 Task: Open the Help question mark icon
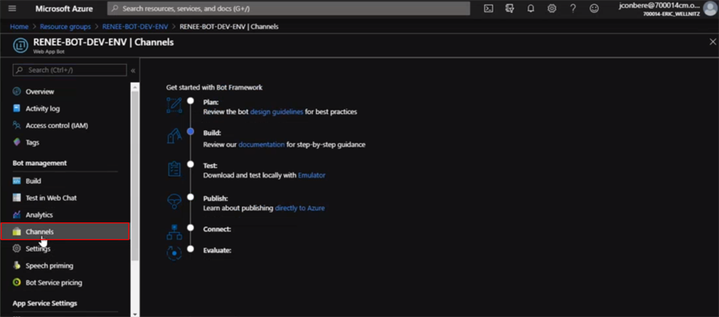point(573,9)
